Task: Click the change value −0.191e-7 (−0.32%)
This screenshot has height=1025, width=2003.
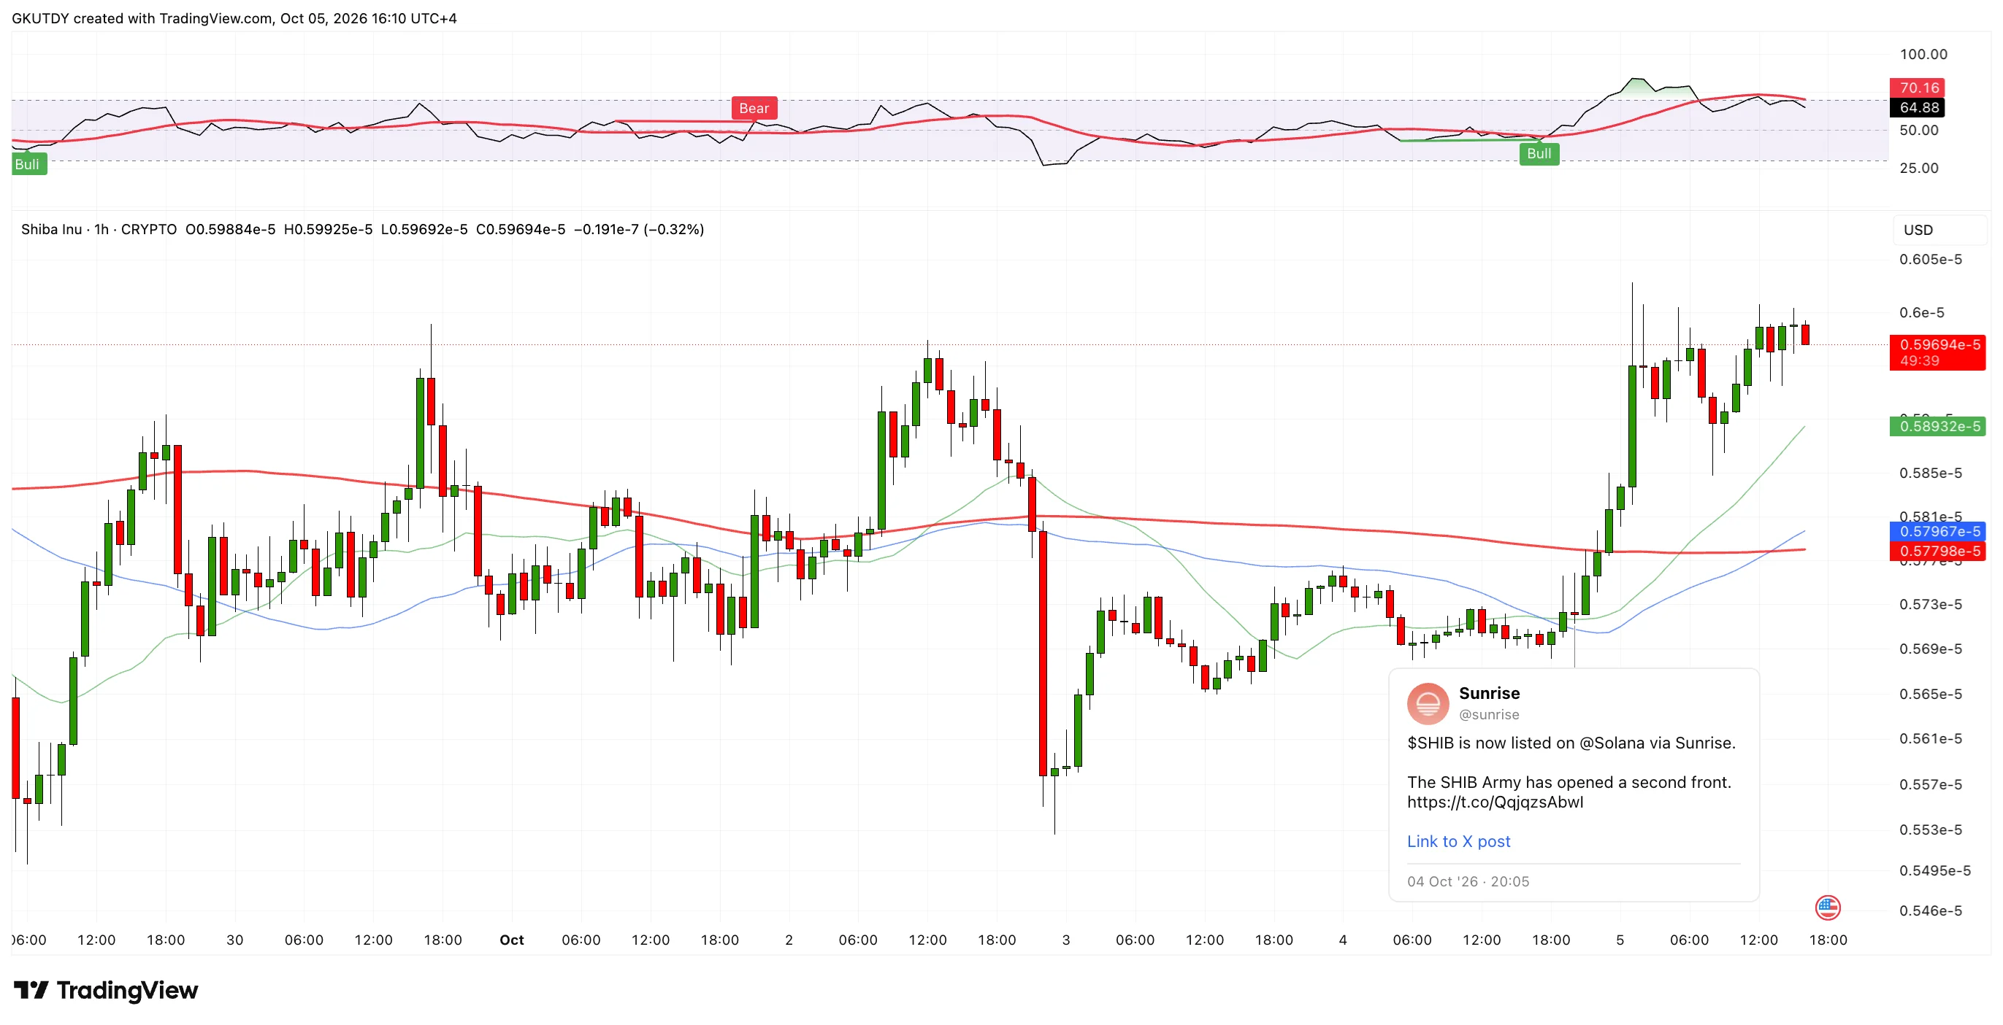Action: click(x=638, y=229)
